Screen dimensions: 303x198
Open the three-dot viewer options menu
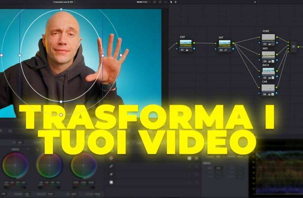166,2
